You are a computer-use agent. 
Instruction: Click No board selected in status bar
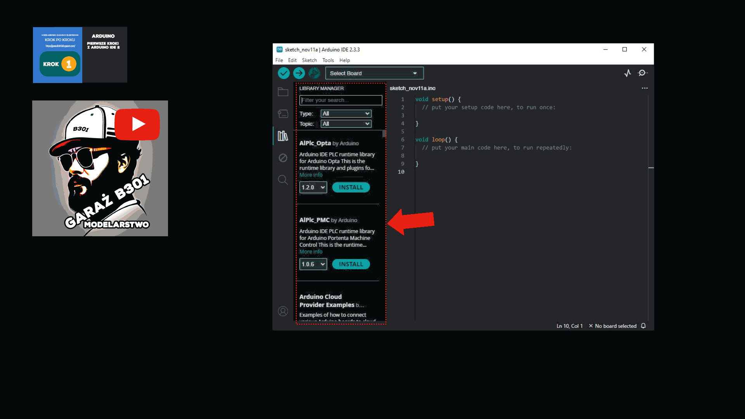[x=612, y=326]
